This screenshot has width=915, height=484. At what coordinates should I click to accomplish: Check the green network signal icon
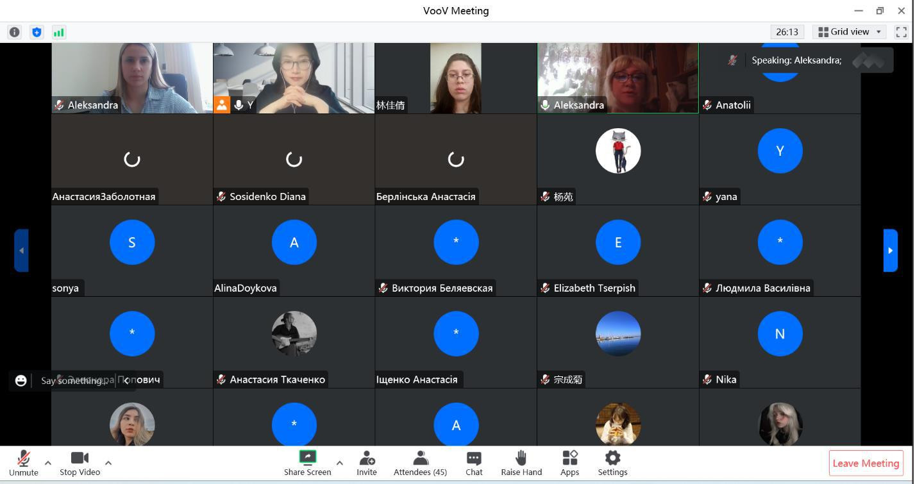pyautogui.click(x=59, y=32)
